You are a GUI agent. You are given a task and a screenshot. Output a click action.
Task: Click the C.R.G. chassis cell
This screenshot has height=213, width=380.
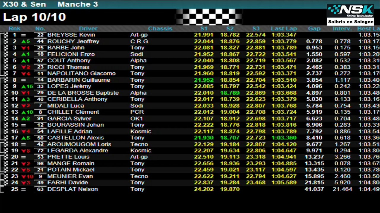tap(140, 41)
